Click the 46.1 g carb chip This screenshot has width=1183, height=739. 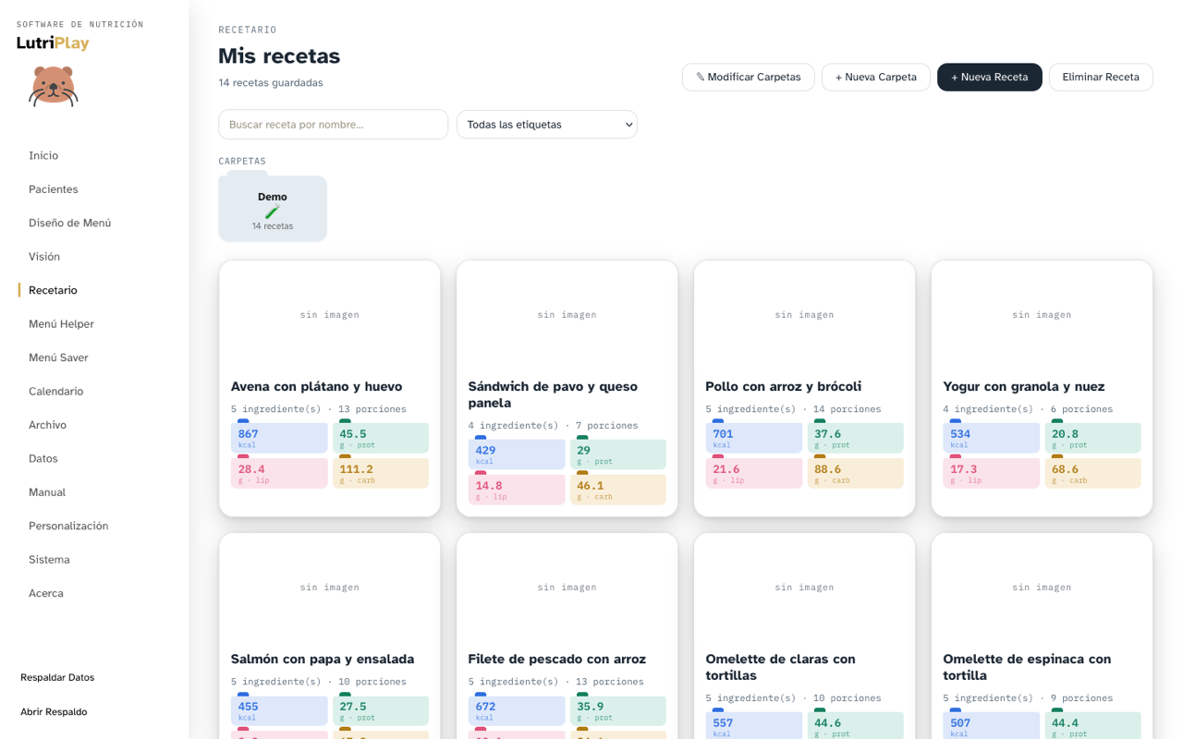pyautogui.click(x=618, y=490)
